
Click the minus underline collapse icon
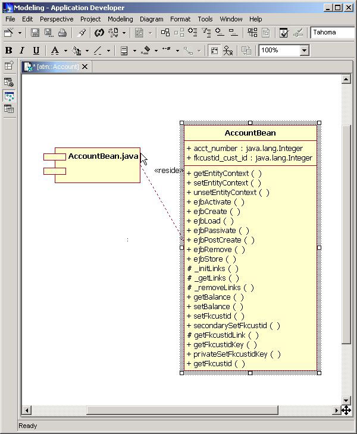[233, 32]
